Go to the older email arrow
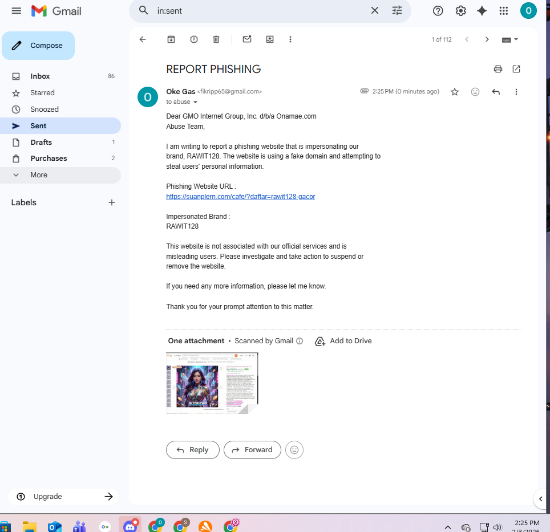 click(x=487, y=39)
